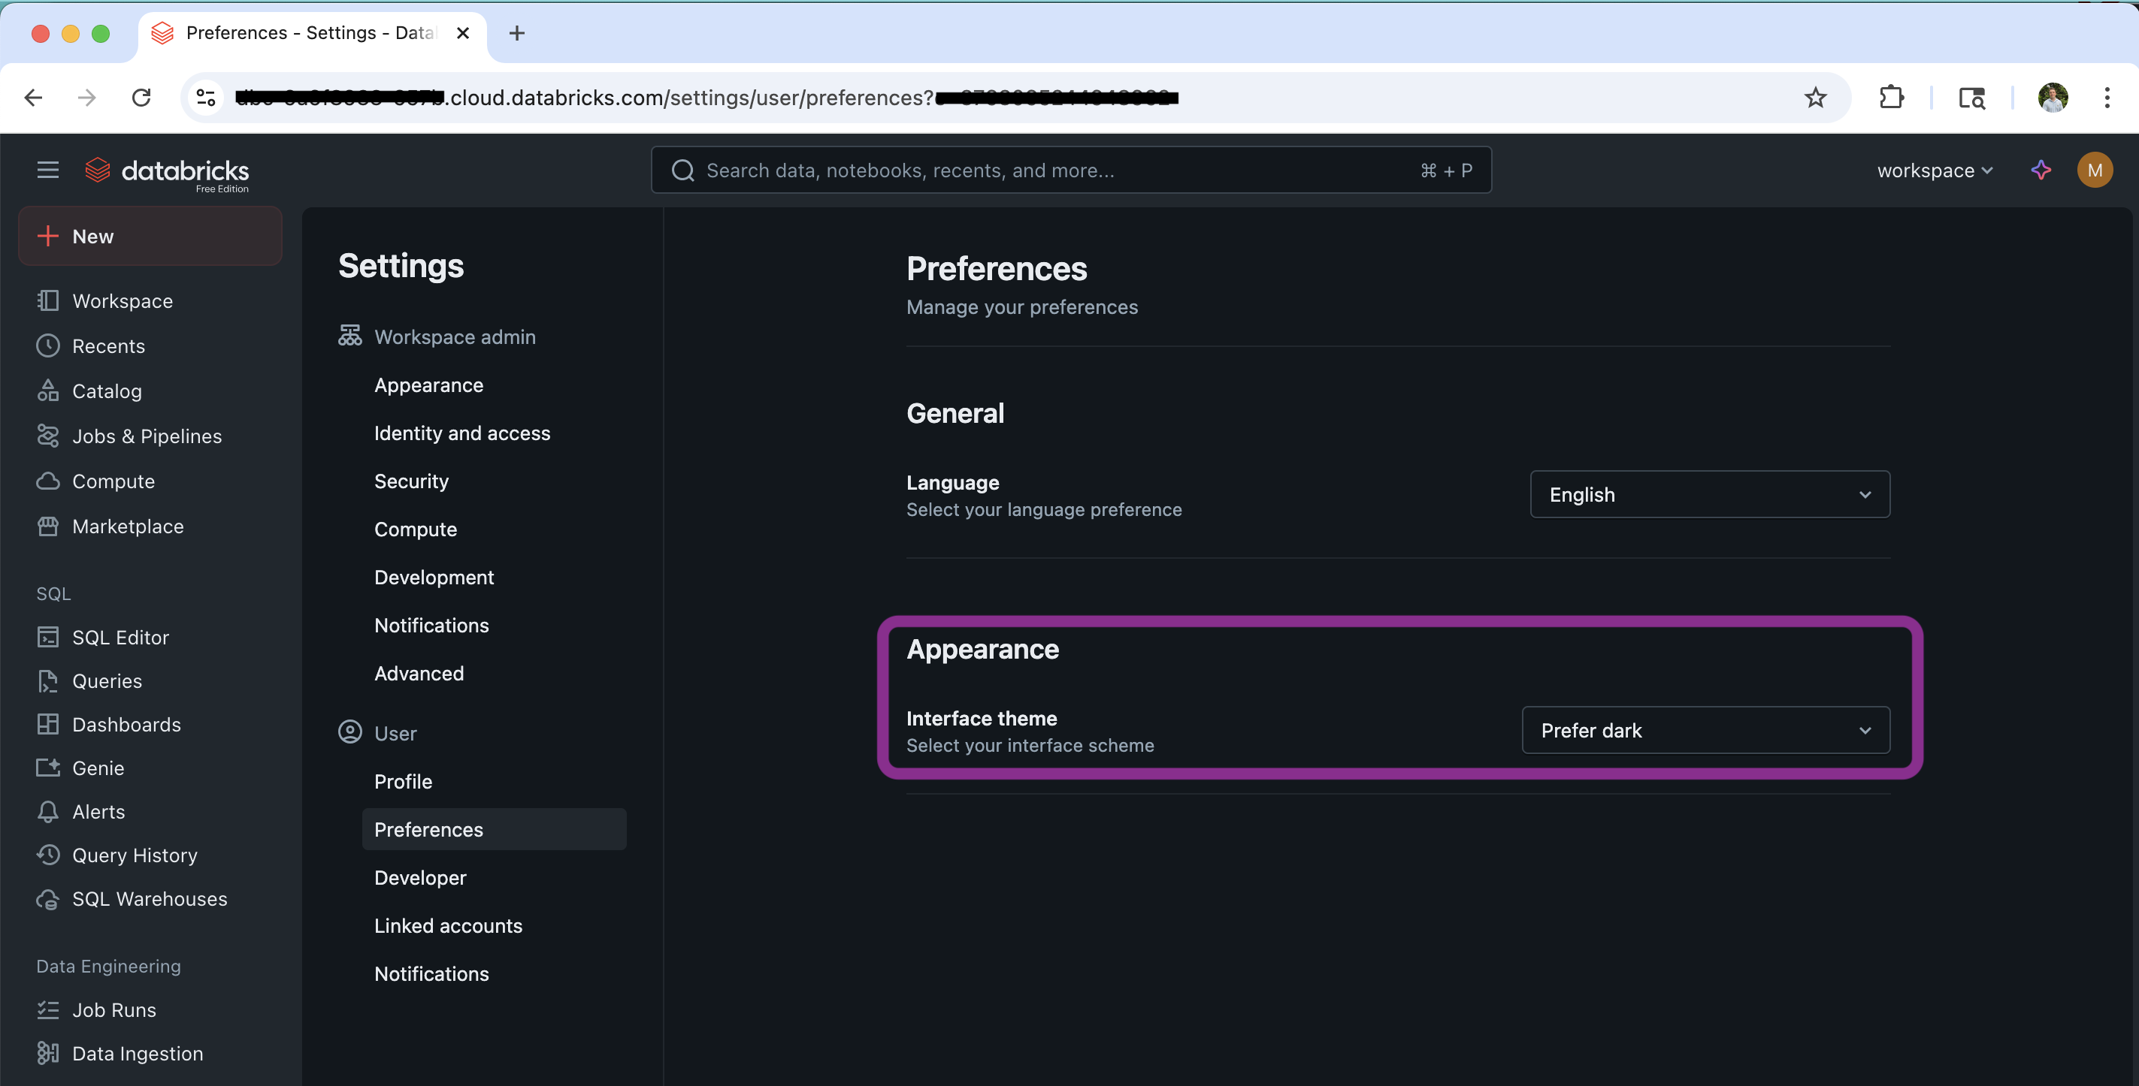
Task: Open Interface theme dropdown showing Prefer dark
Action: pos(1705,730)
